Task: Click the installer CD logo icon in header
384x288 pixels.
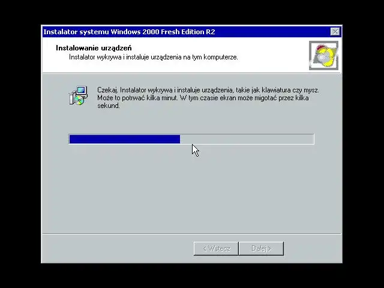Action: (323, 55)
